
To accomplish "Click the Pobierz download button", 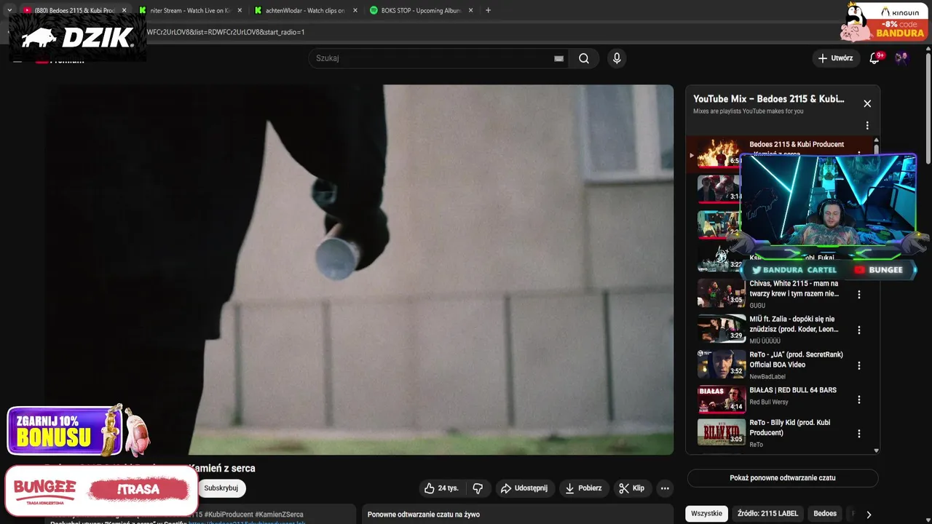I will click(584, 488).
